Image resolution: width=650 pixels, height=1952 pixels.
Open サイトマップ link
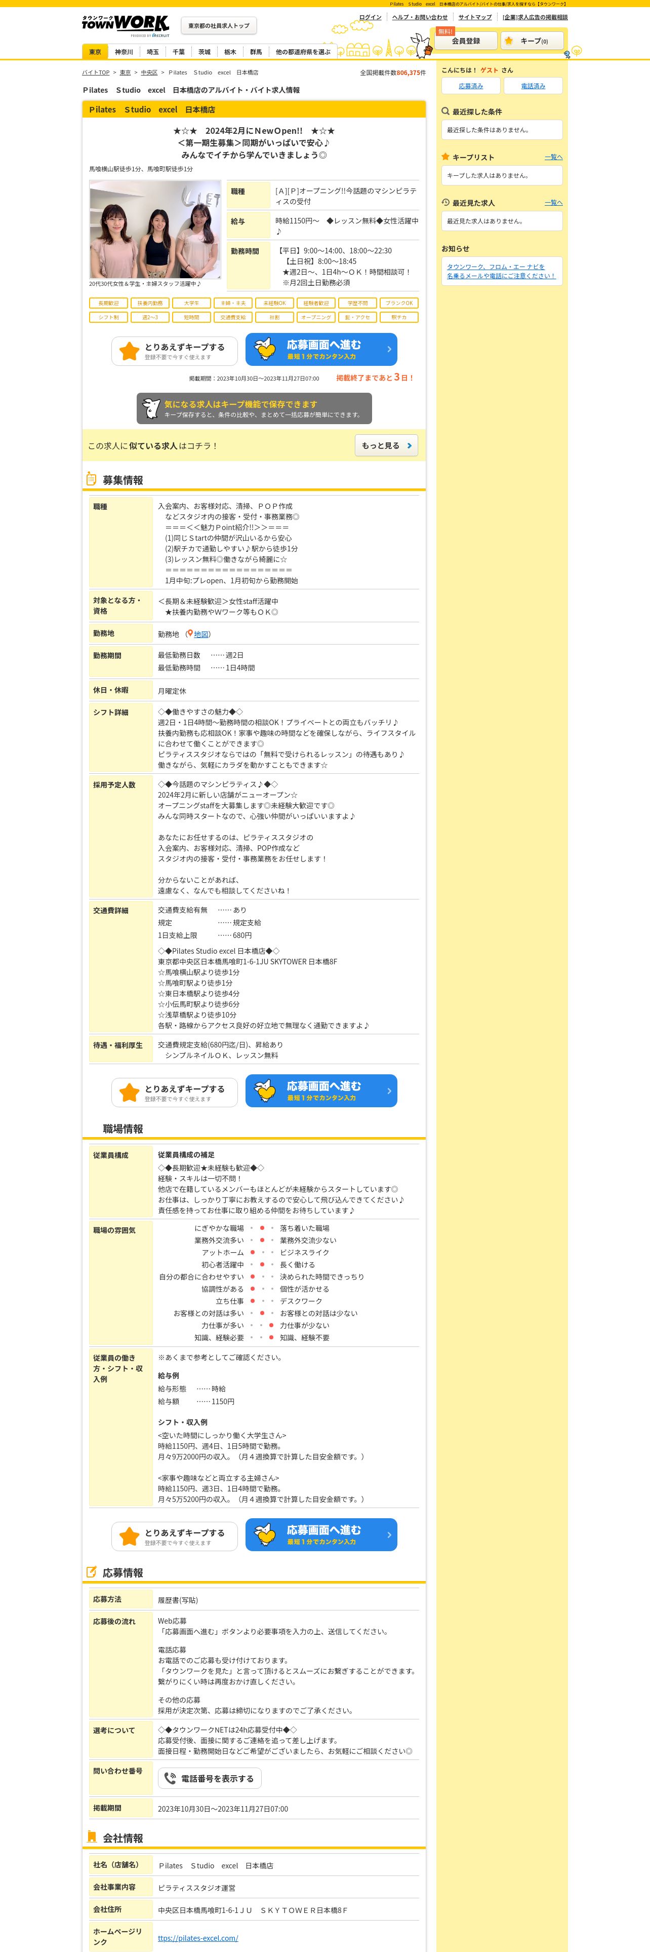pos(474,17)
